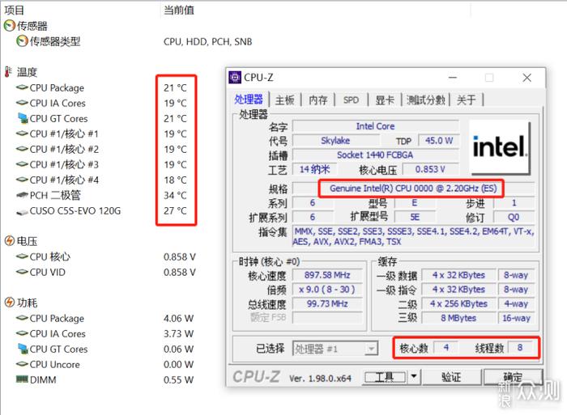This screenshot has height=415, width=567.
Task: Click the 电压 lightning bolt icon
Action: coord(10,240)
